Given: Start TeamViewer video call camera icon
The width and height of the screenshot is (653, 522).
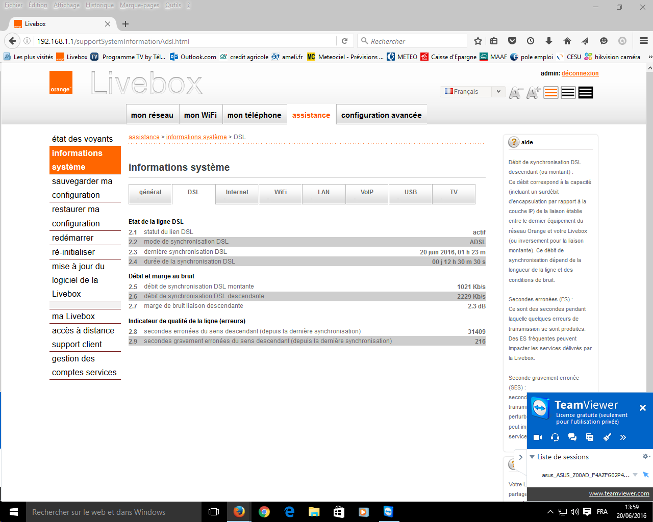Looking at the screenshot, I should click(x=538, y=437).
